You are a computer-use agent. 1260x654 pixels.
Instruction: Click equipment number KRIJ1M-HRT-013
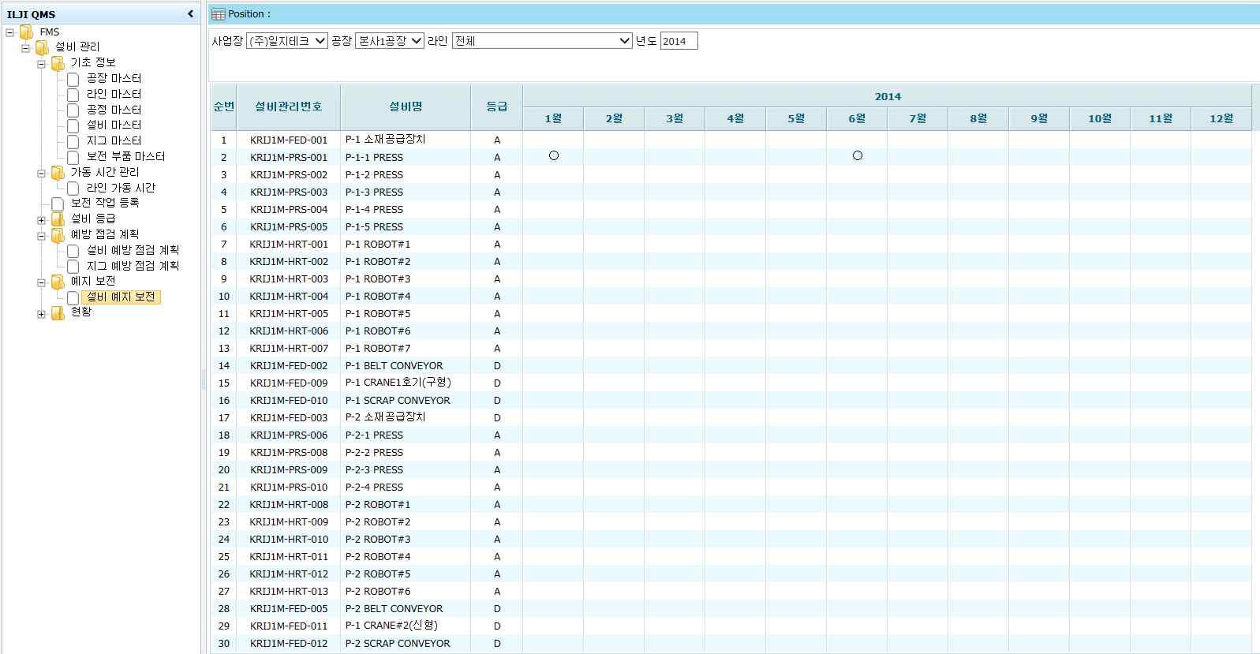click(x=288, y=592)
